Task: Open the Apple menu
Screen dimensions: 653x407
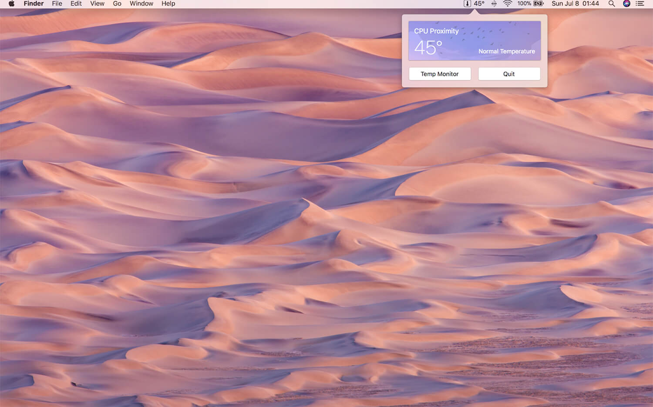Action: pos(11,3)
